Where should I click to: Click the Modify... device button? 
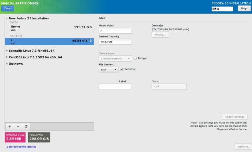160,35
